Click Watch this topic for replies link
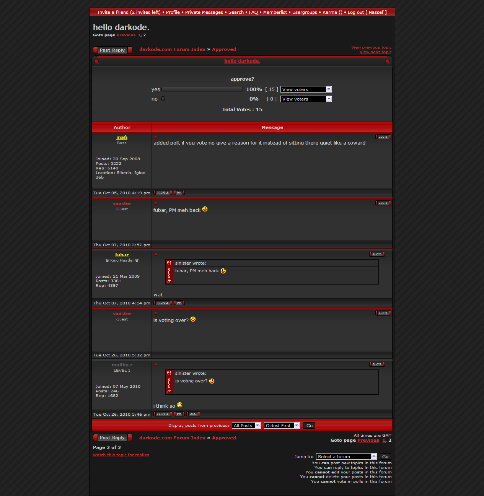484x496 pixels. tap(121, 455)
